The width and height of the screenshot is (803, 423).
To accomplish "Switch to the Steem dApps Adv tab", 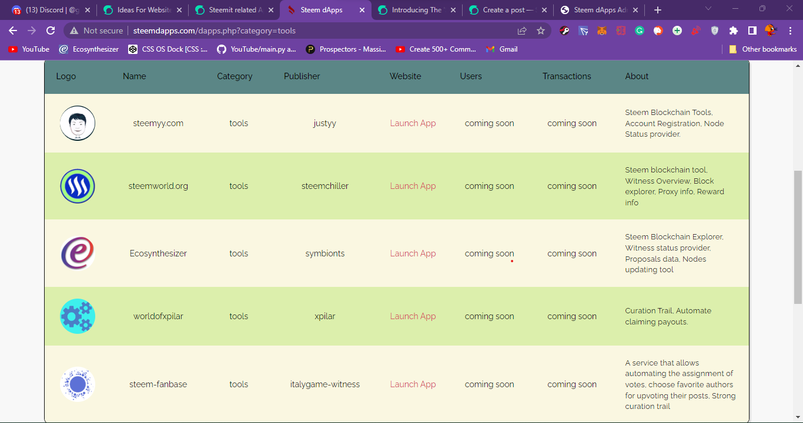I will [600, 10].
